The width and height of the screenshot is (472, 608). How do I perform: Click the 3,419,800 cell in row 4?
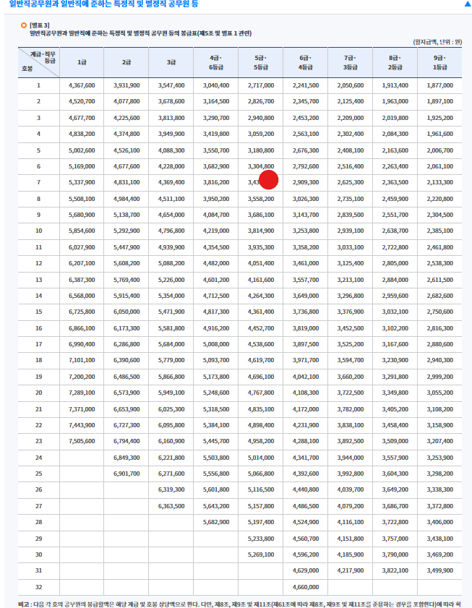click(216, 134)
